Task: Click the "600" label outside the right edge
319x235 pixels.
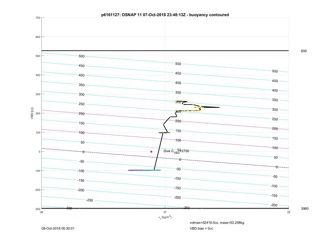Action: (304, 51)
